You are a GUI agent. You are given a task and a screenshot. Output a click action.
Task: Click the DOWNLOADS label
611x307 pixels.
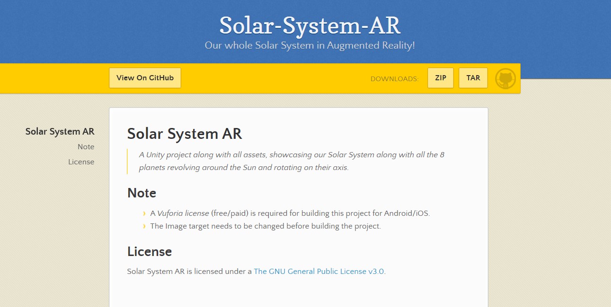pyautogui.click(x=394, y=79)
